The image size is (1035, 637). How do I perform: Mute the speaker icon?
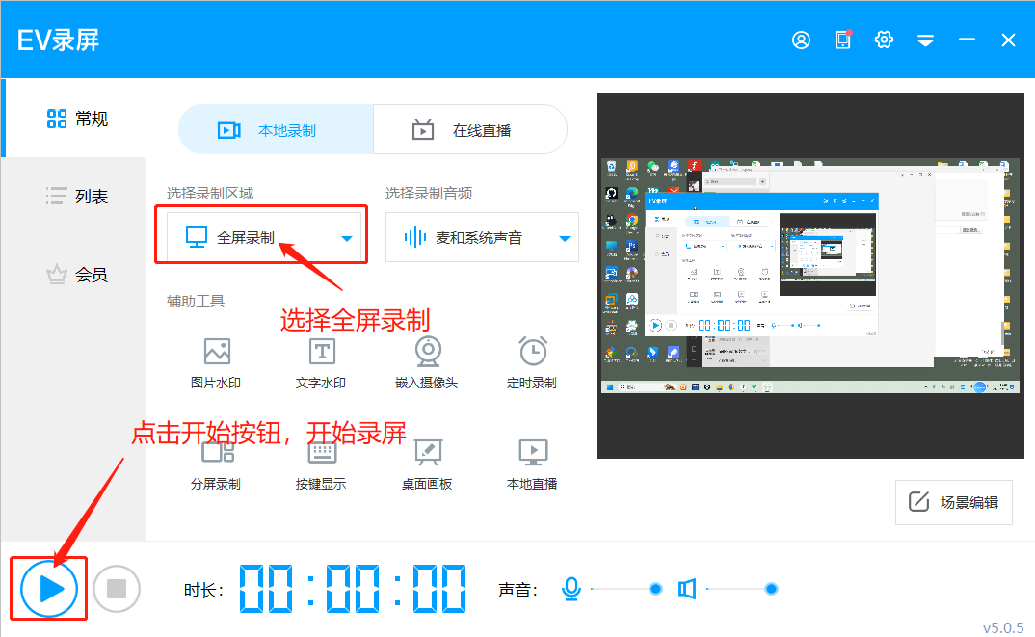687,589
